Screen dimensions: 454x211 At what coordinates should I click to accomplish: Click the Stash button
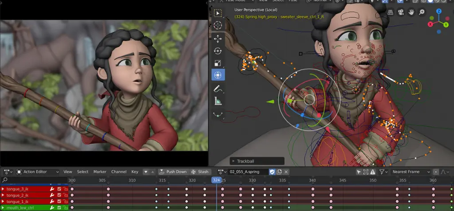[200, 172]
